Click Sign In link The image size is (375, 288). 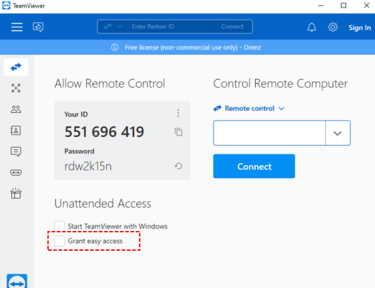pos(359,28)
